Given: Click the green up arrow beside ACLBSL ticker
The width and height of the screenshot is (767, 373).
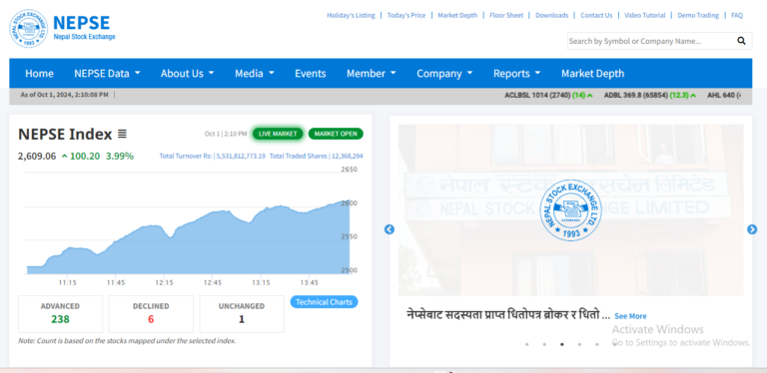Looking at the screenshot, I should click(590, 96).
